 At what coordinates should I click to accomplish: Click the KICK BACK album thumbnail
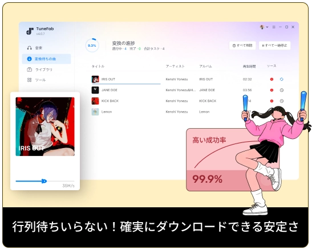(x=95, y=101)
